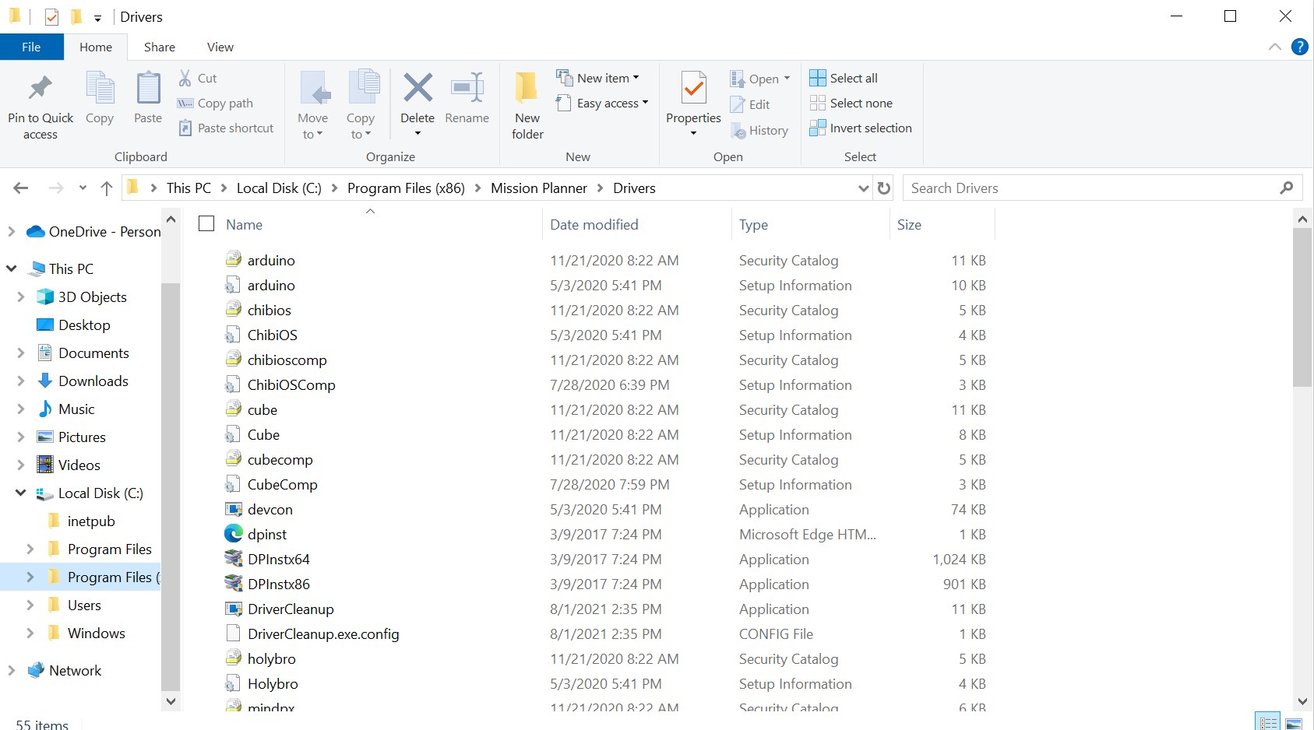Click the Pin to Quick access icon
This screenshot has width=1314, height=730.
click(40, 88)
